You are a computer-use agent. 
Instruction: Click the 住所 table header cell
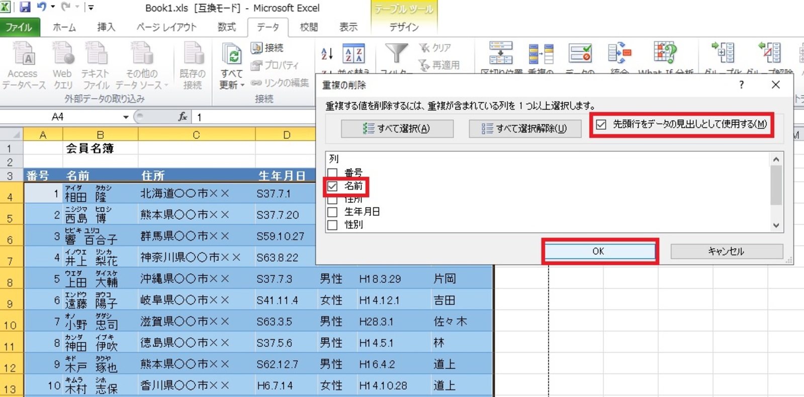coord(197,176)
